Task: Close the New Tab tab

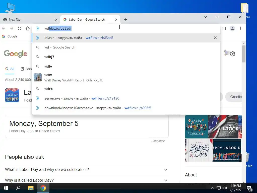Action: click(56, 20)
